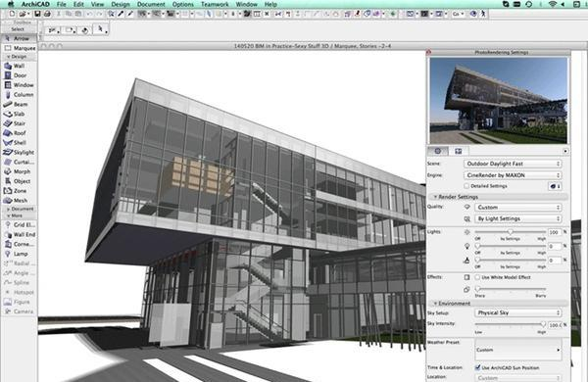Image resolution: width=588 pixels, height=382 pixels.
Task: Activate the Column tool
Action: click(19, 94)
